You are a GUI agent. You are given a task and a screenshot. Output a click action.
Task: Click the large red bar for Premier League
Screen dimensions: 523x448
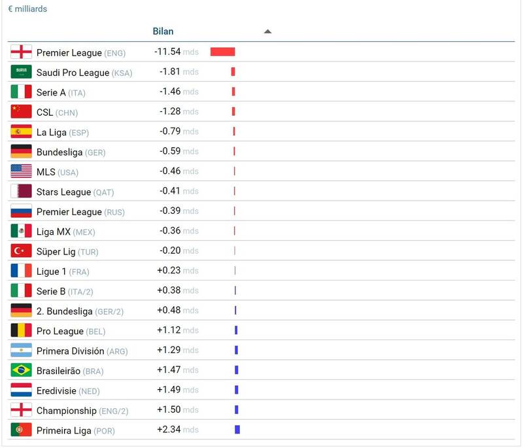[x=222, y=52]
